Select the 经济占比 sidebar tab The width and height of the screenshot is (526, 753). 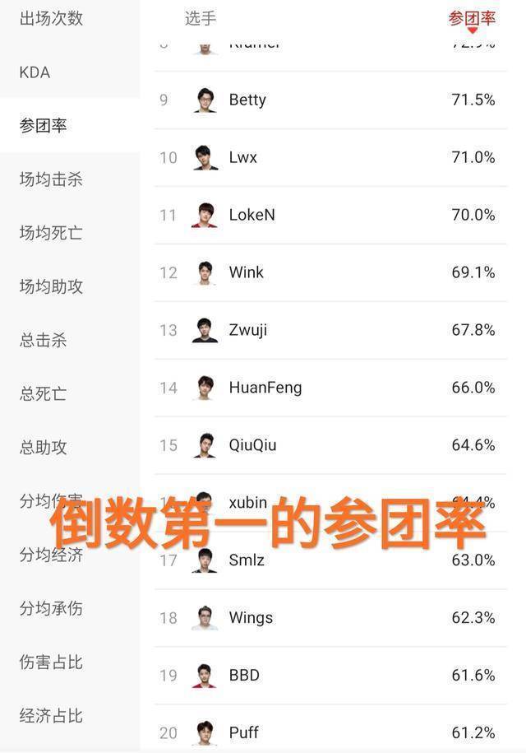[x=51, y=716]
